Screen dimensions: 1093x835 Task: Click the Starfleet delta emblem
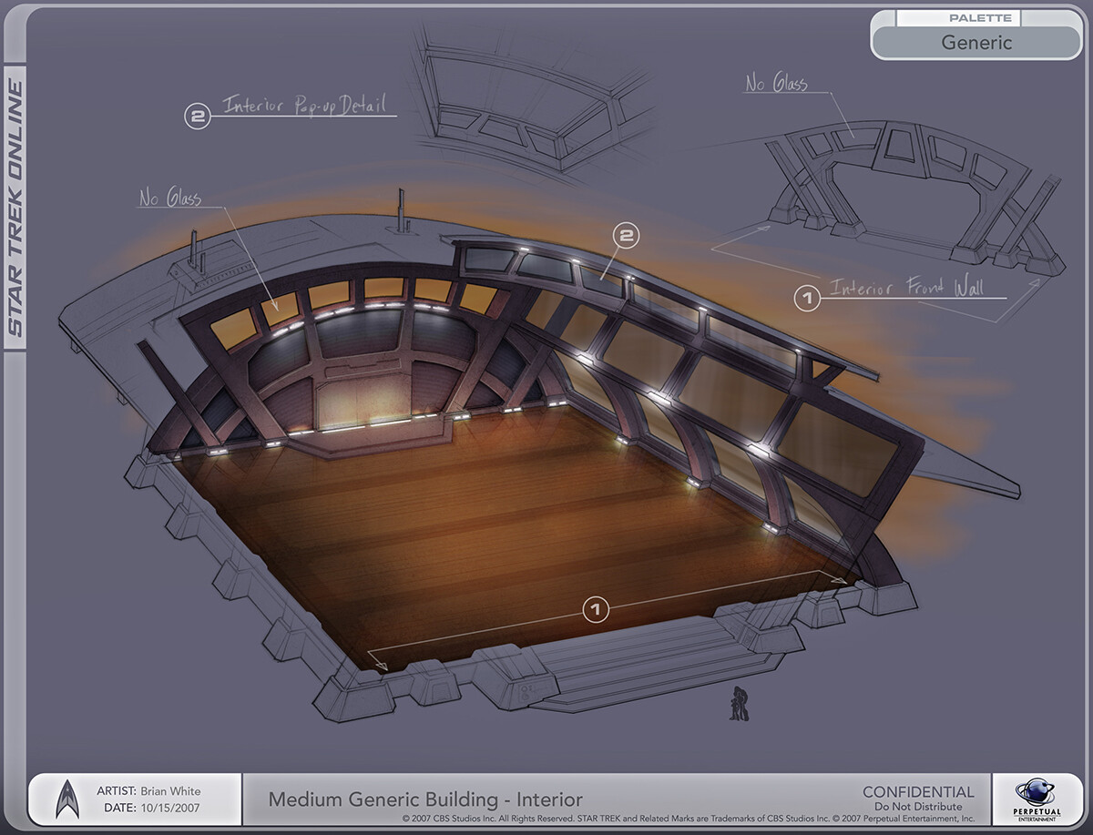coord(66,799)
